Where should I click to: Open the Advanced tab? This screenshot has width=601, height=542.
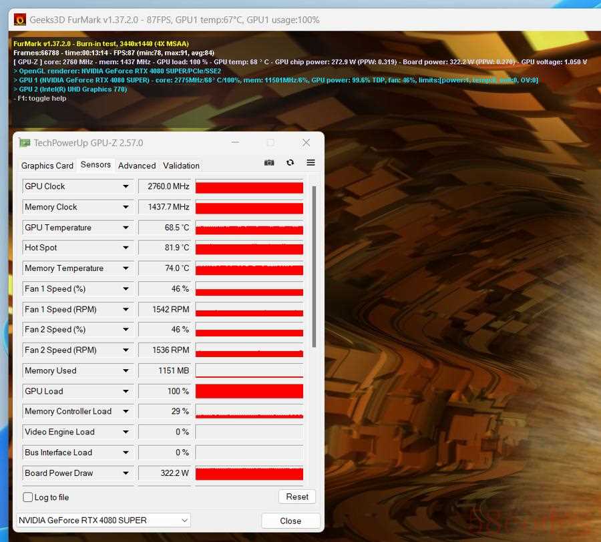(137, 166)
